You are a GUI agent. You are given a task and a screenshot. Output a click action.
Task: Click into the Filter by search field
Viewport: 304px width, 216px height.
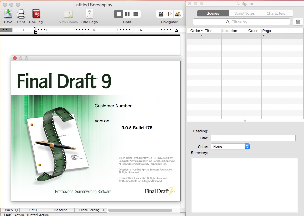242,22
